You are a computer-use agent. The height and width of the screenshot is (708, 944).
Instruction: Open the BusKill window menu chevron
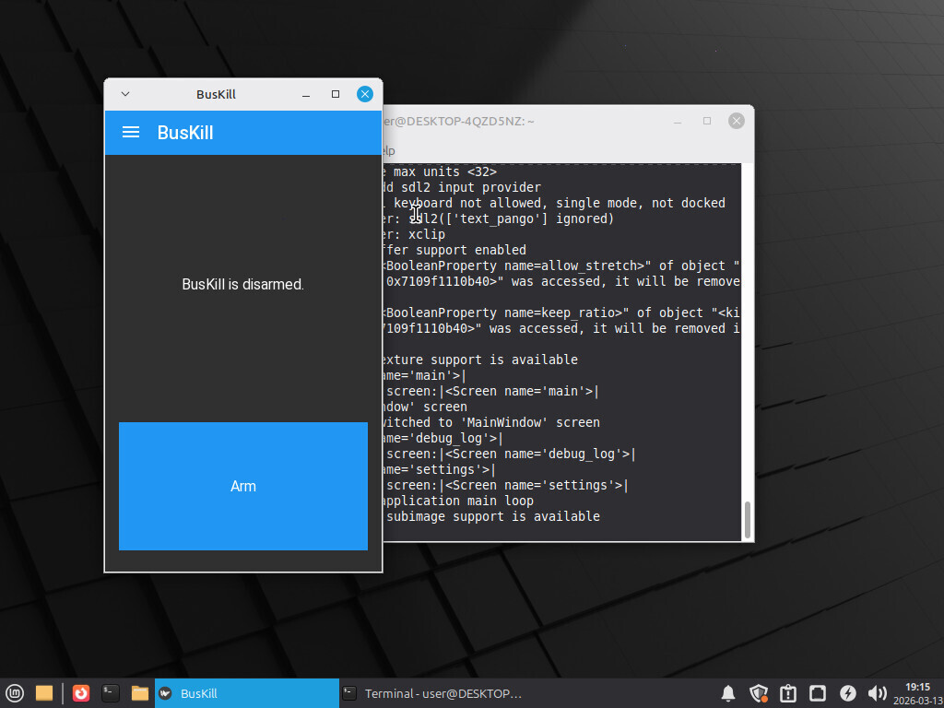(x=126, y=94)
